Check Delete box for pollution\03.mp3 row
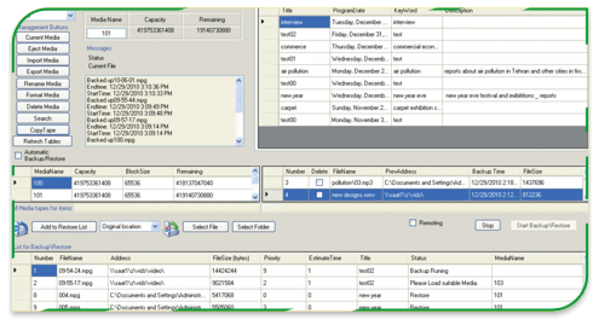The width and height of the screenshot is (599, 319). click(x=319, y=183)
